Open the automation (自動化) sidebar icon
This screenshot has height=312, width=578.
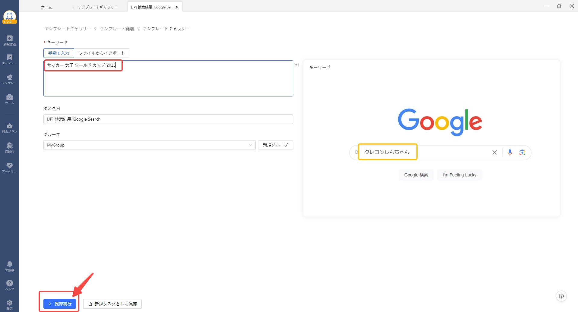tap(10, 147)
